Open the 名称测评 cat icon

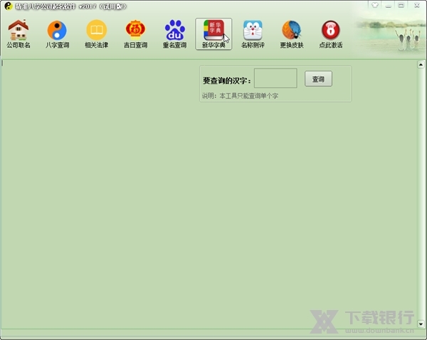click(253, 34)
